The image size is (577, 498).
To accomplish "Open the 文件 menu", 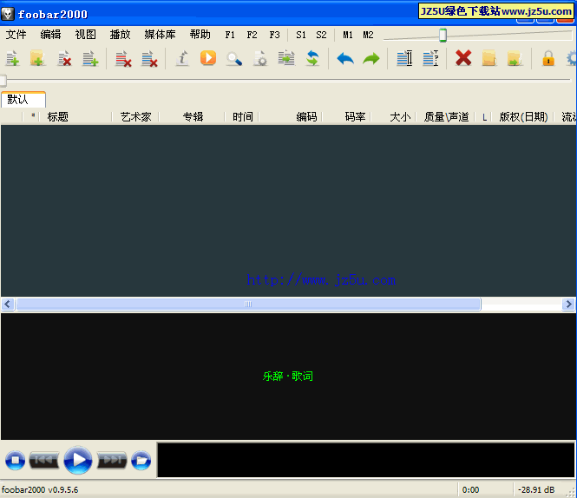I will pyautogui.click(x=16, y=35).
